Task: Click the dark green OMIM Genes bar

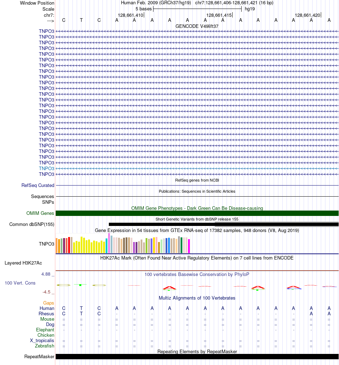Action: (197, 213)
